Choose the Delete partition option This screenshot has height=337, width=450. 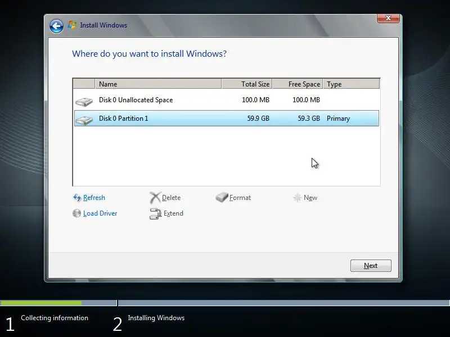tap(172, 198)
